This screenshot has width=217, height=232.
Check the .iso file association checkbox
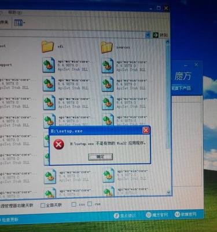pyautogui.click(x=73, y=204)
